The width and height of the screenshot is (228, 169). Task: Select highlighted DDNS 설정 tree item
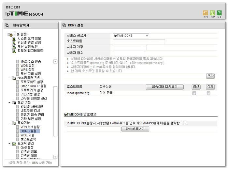pos(30,131)
